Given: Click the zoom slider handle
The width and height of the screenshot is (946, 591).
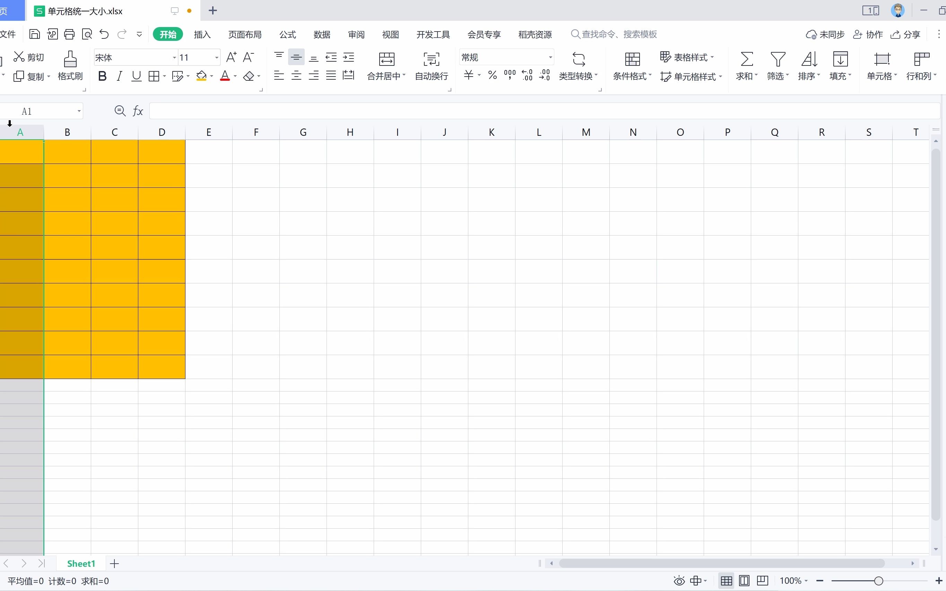Looking at the screenshot, I should click(x=878, y=581).
